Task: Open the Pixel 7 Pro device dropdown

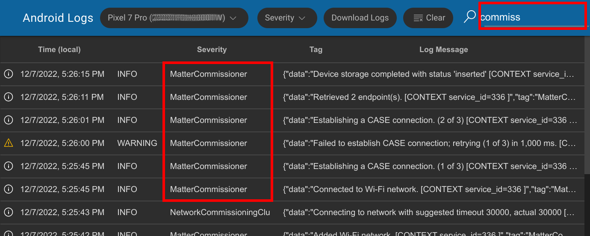Action: coord(174,18)
